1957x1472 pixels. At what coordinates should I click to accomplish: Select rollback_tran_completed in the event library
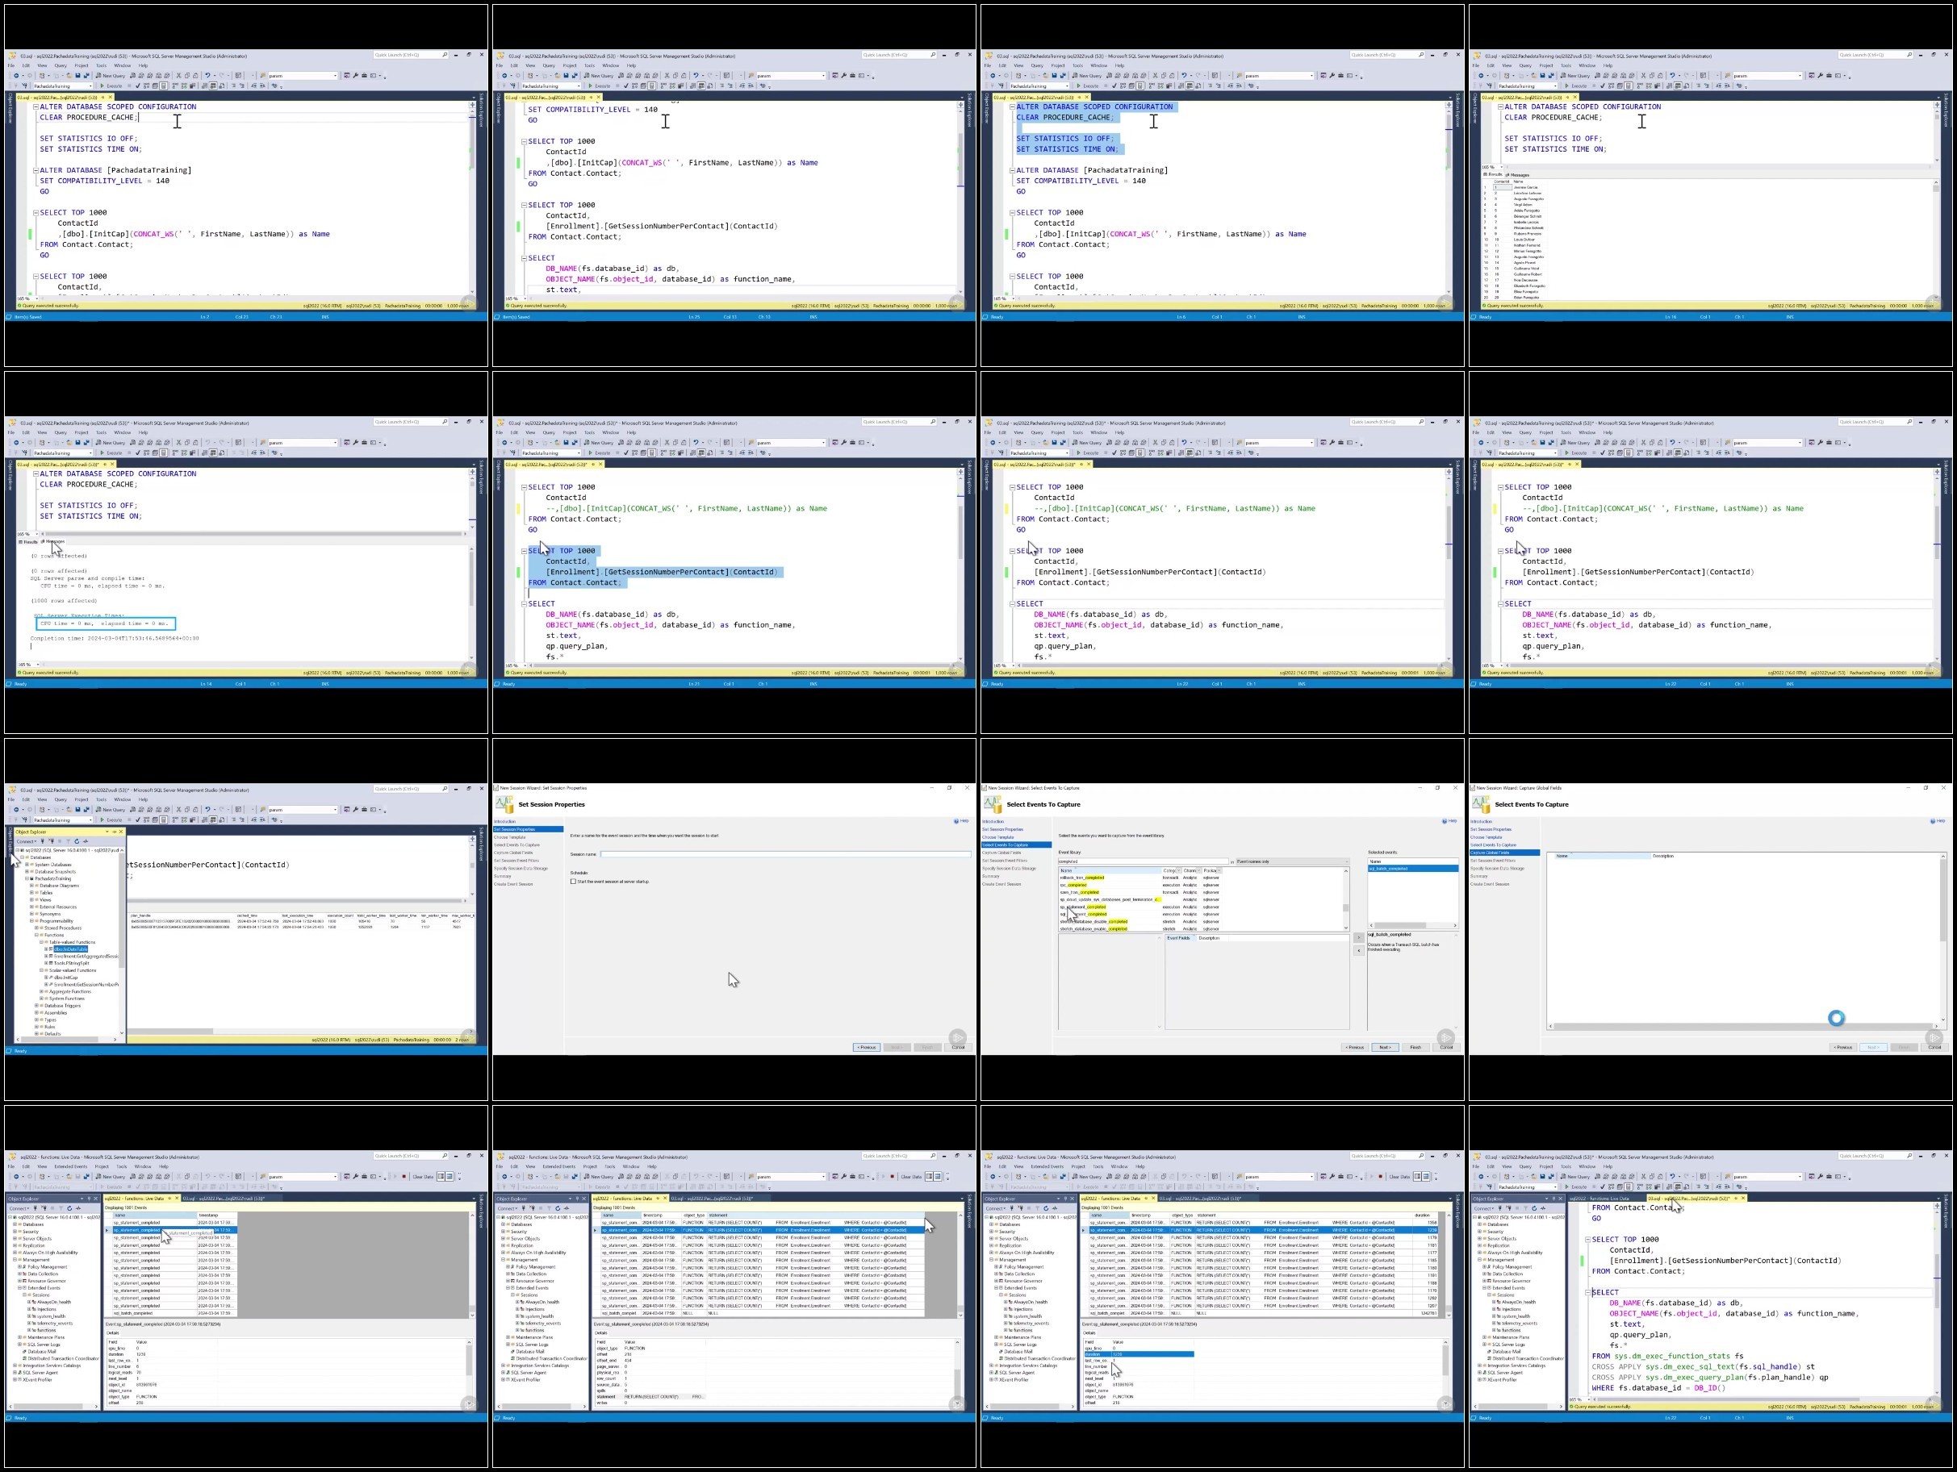(1083, 878)
